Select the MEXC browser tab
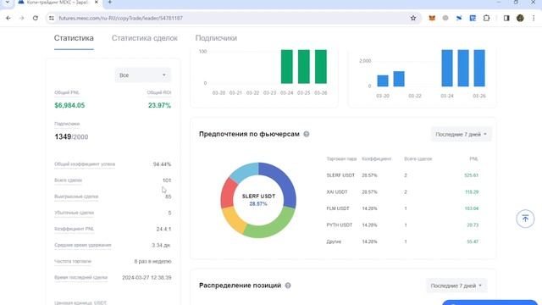This screenshot has height=305, width=542. tap(58, 3)
